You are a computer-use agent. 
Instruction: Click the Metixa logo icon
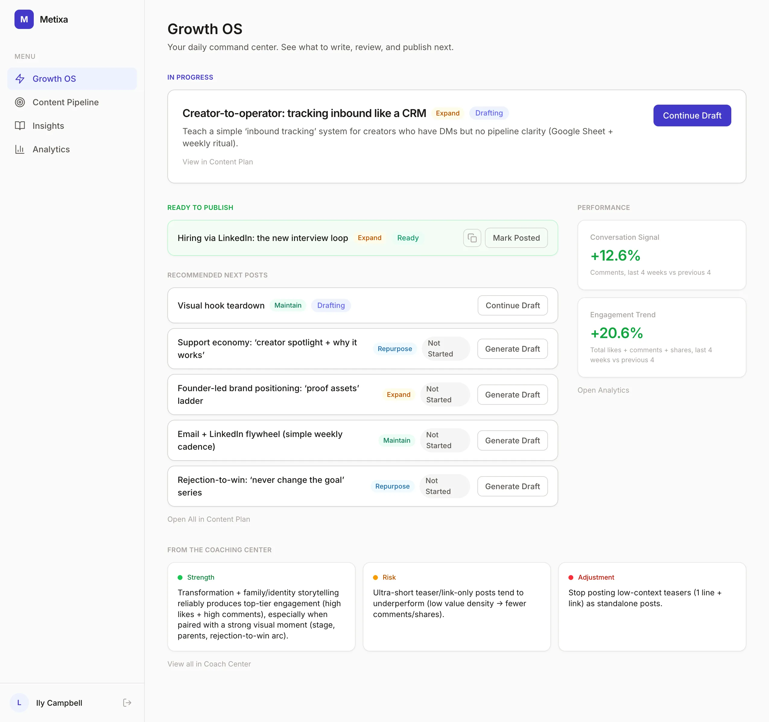click(x=24, y=19)
